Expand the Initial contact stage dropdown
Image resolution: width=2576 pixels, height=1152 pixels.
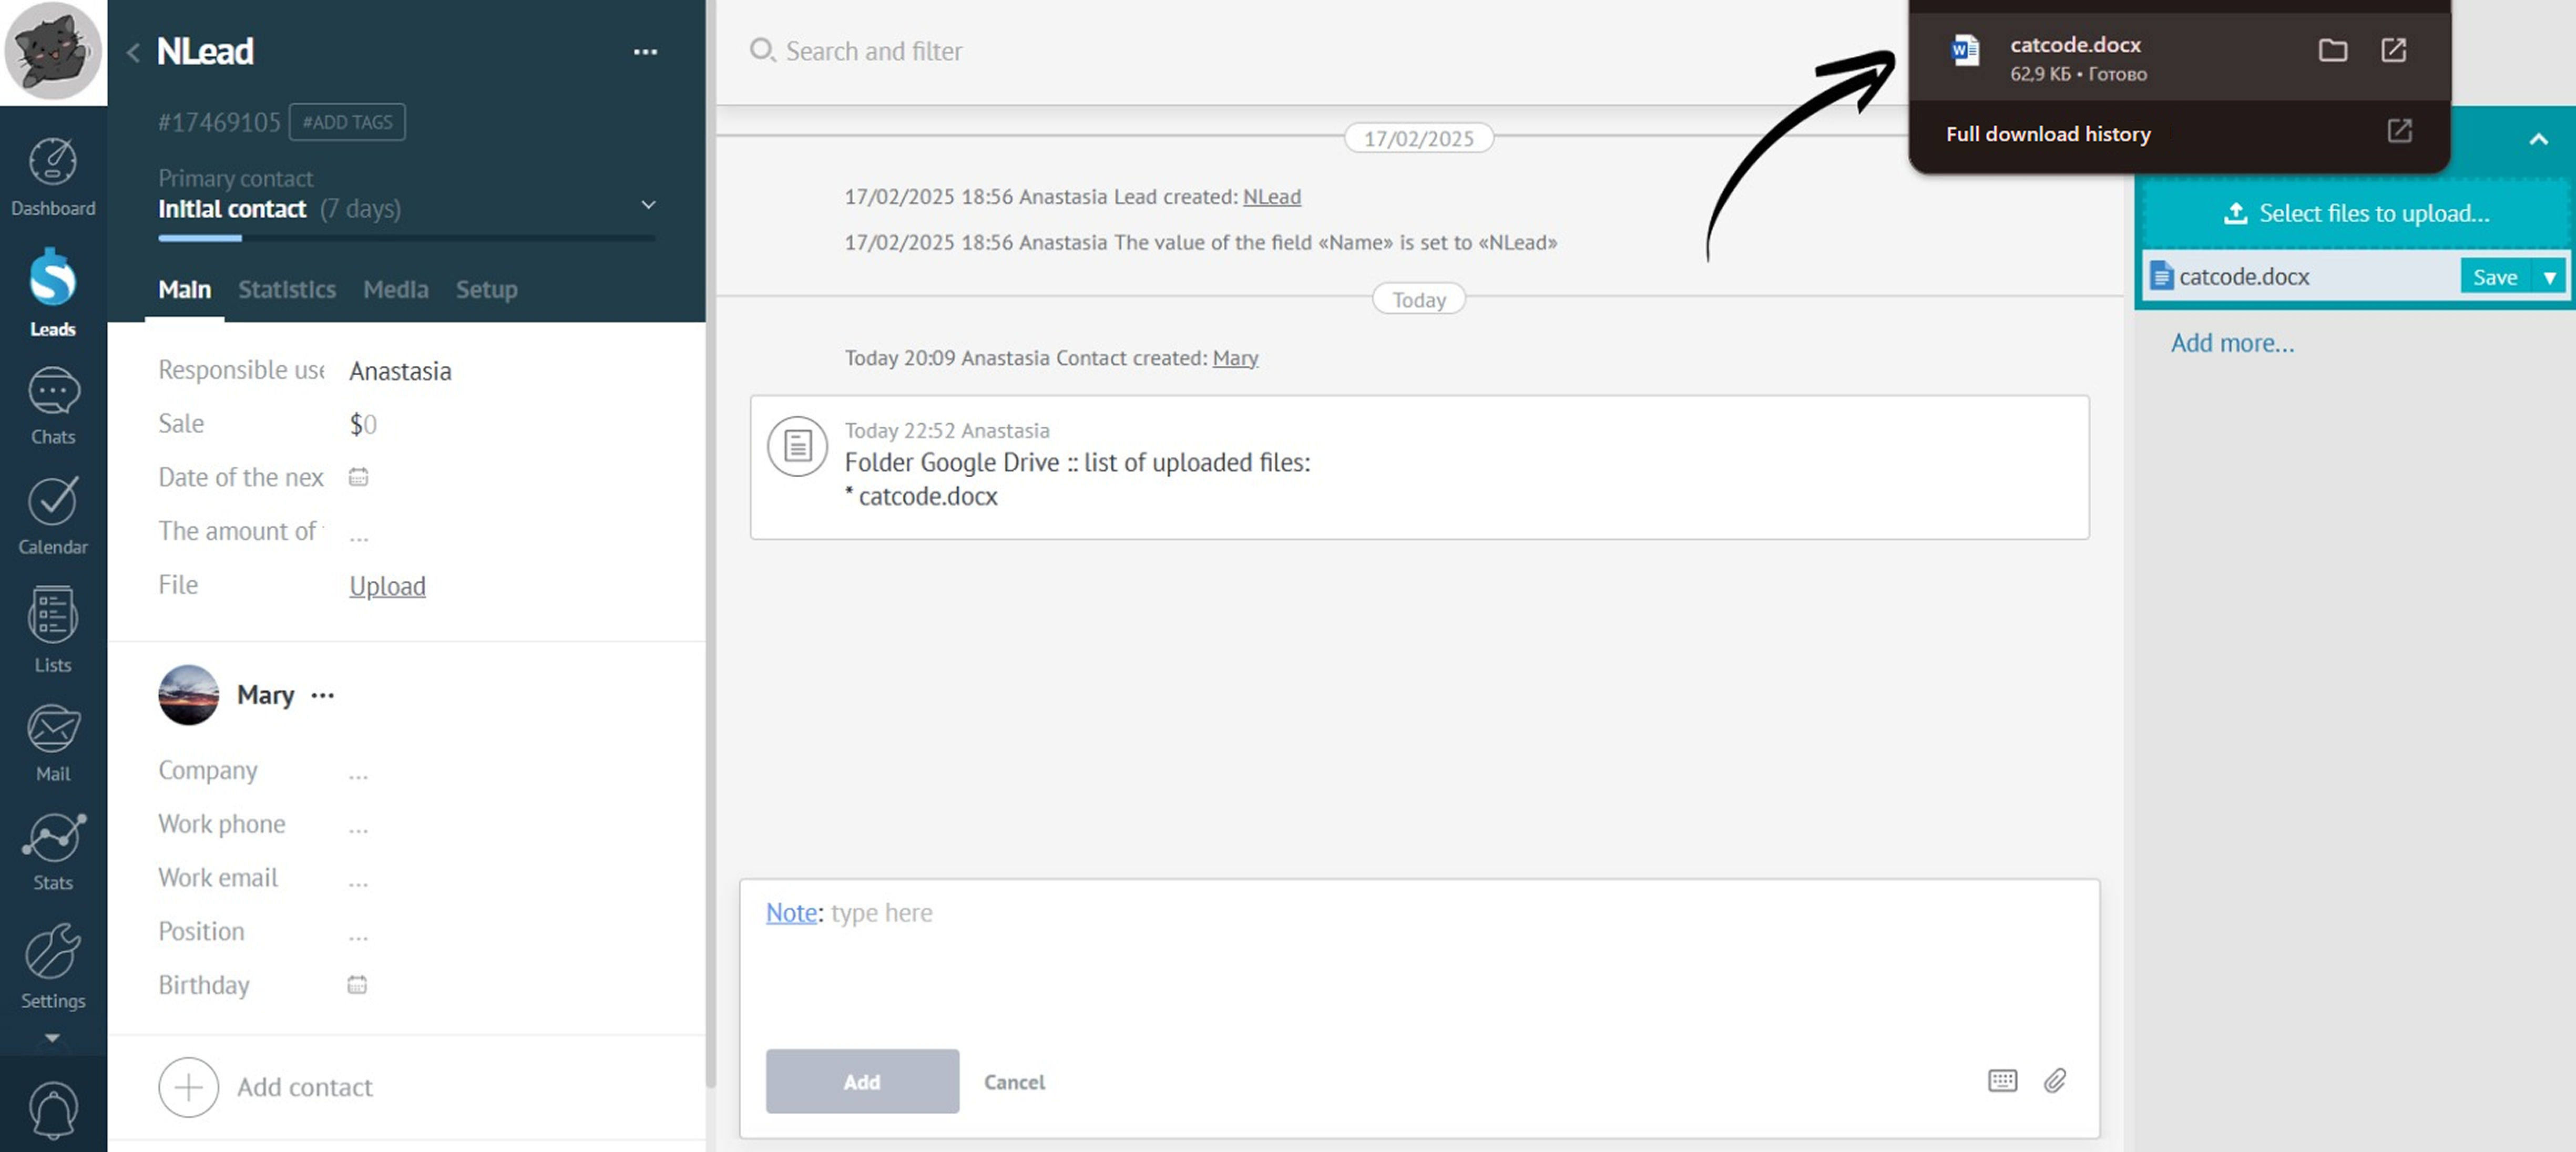648,205
